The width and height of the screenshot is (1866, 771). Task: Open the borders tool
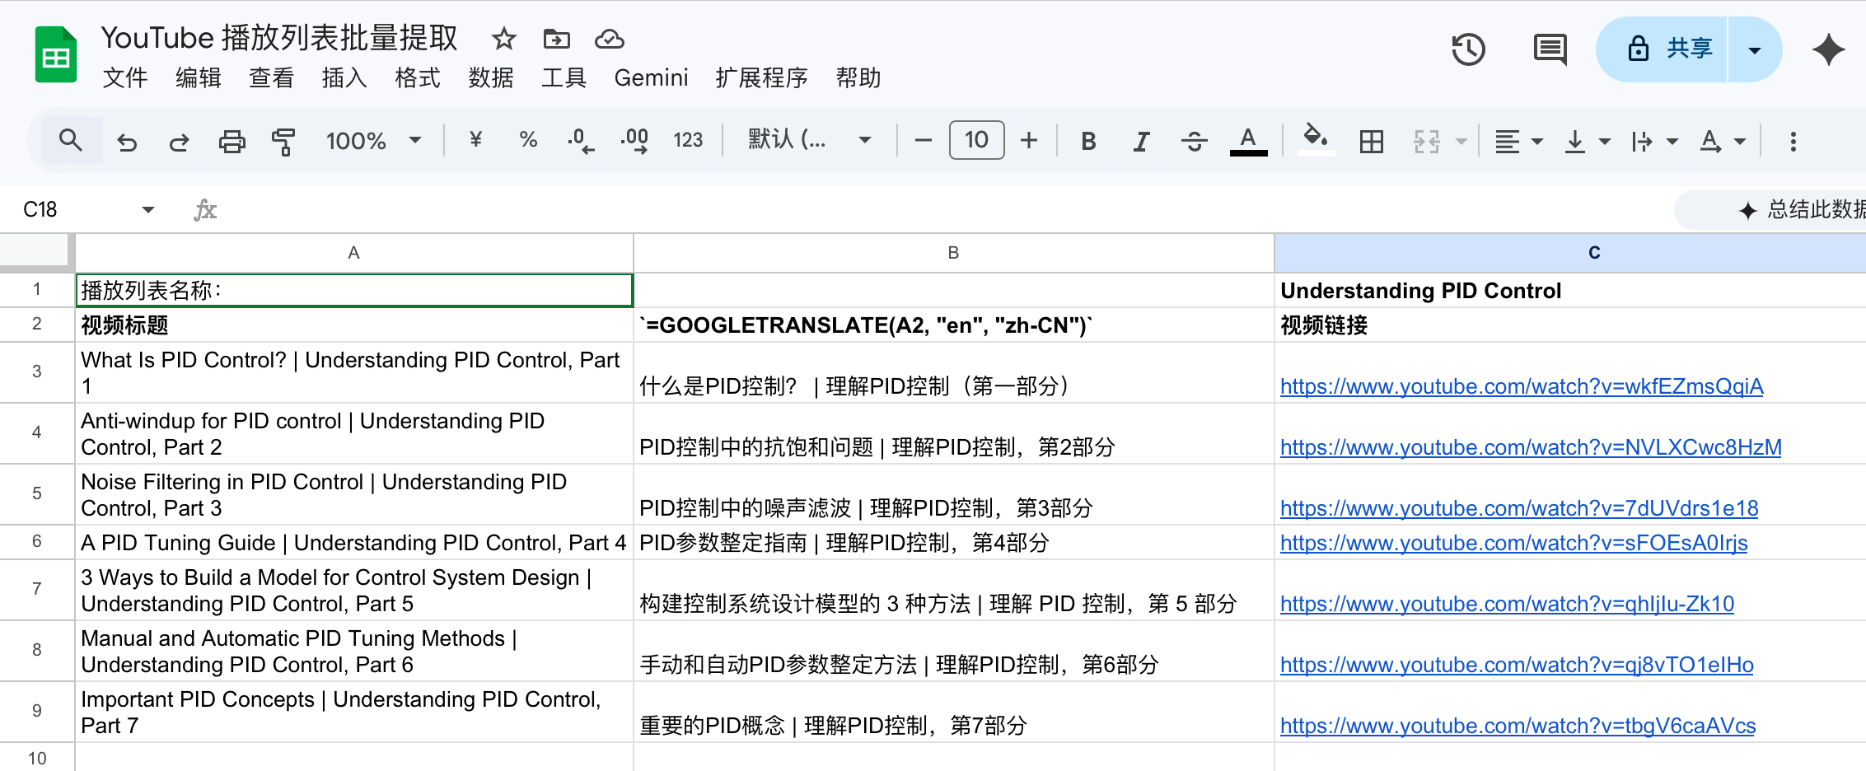coord(1372,142)
